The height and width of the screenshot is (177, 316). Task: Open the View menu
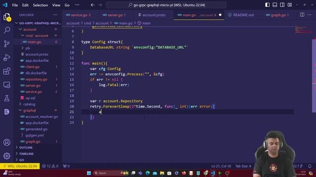pos(56,5)
